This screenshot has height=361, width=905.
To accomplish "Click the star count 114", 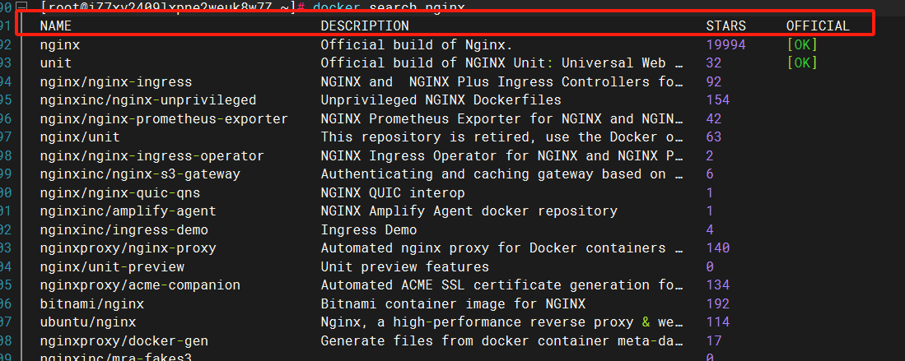I will [718, 322].
